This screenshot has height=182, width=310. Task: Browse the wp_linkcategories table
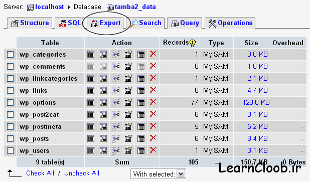pyautogui.click(x=91, y=78)
